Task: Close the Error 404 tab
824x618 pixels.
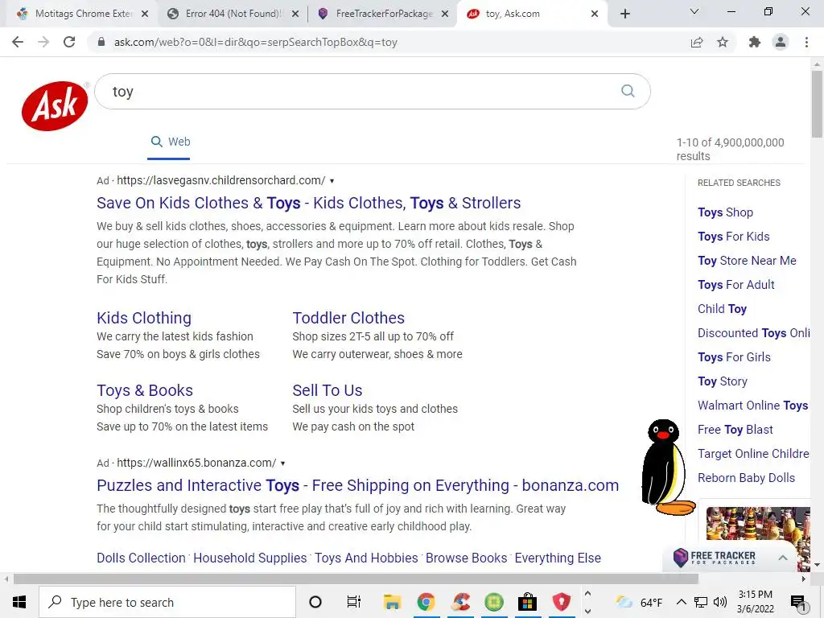Action: pyautogui.click(x=295, y=14)
